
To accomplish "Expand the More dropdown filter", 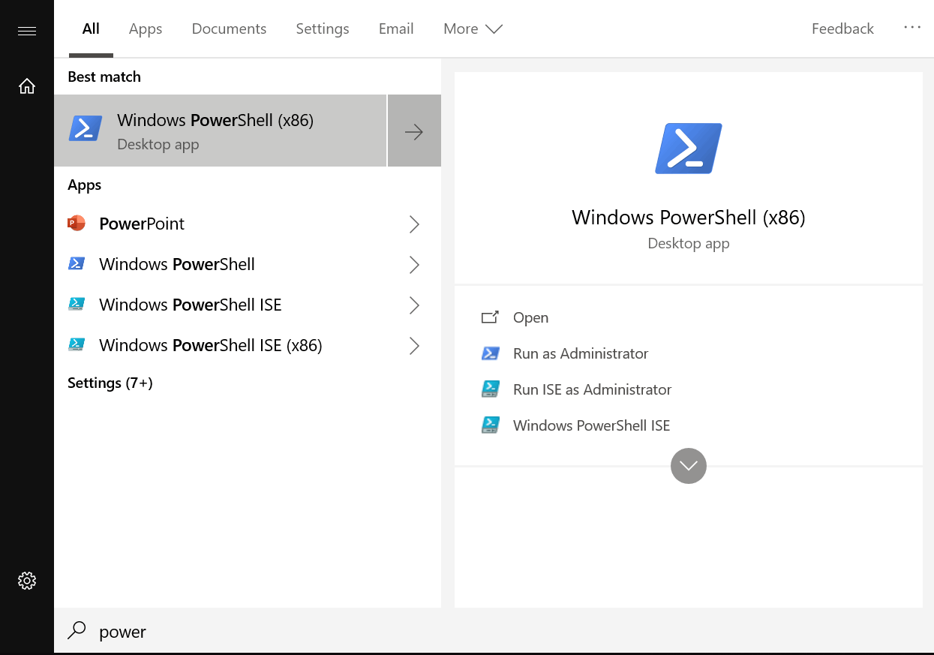I will [x=473, y=29].
